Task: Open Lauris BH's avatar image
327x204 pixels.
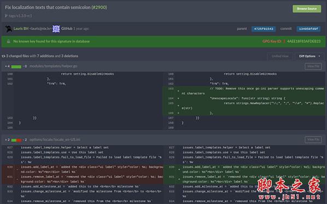Action: click(8, 28)
